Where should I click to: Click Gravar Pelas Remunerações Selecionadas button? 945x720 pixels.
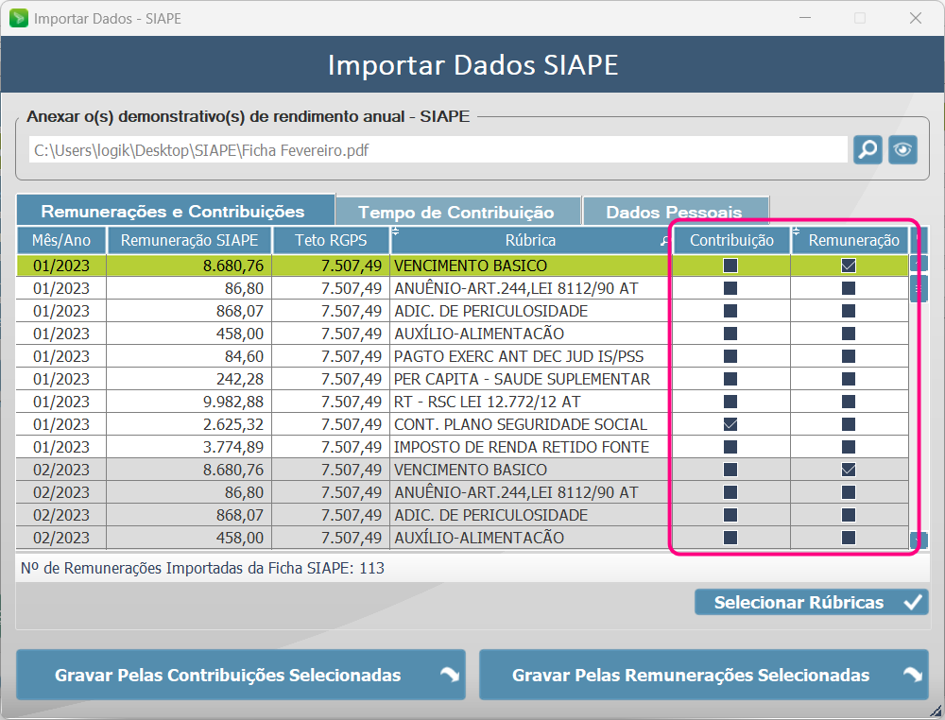(703, 675)
